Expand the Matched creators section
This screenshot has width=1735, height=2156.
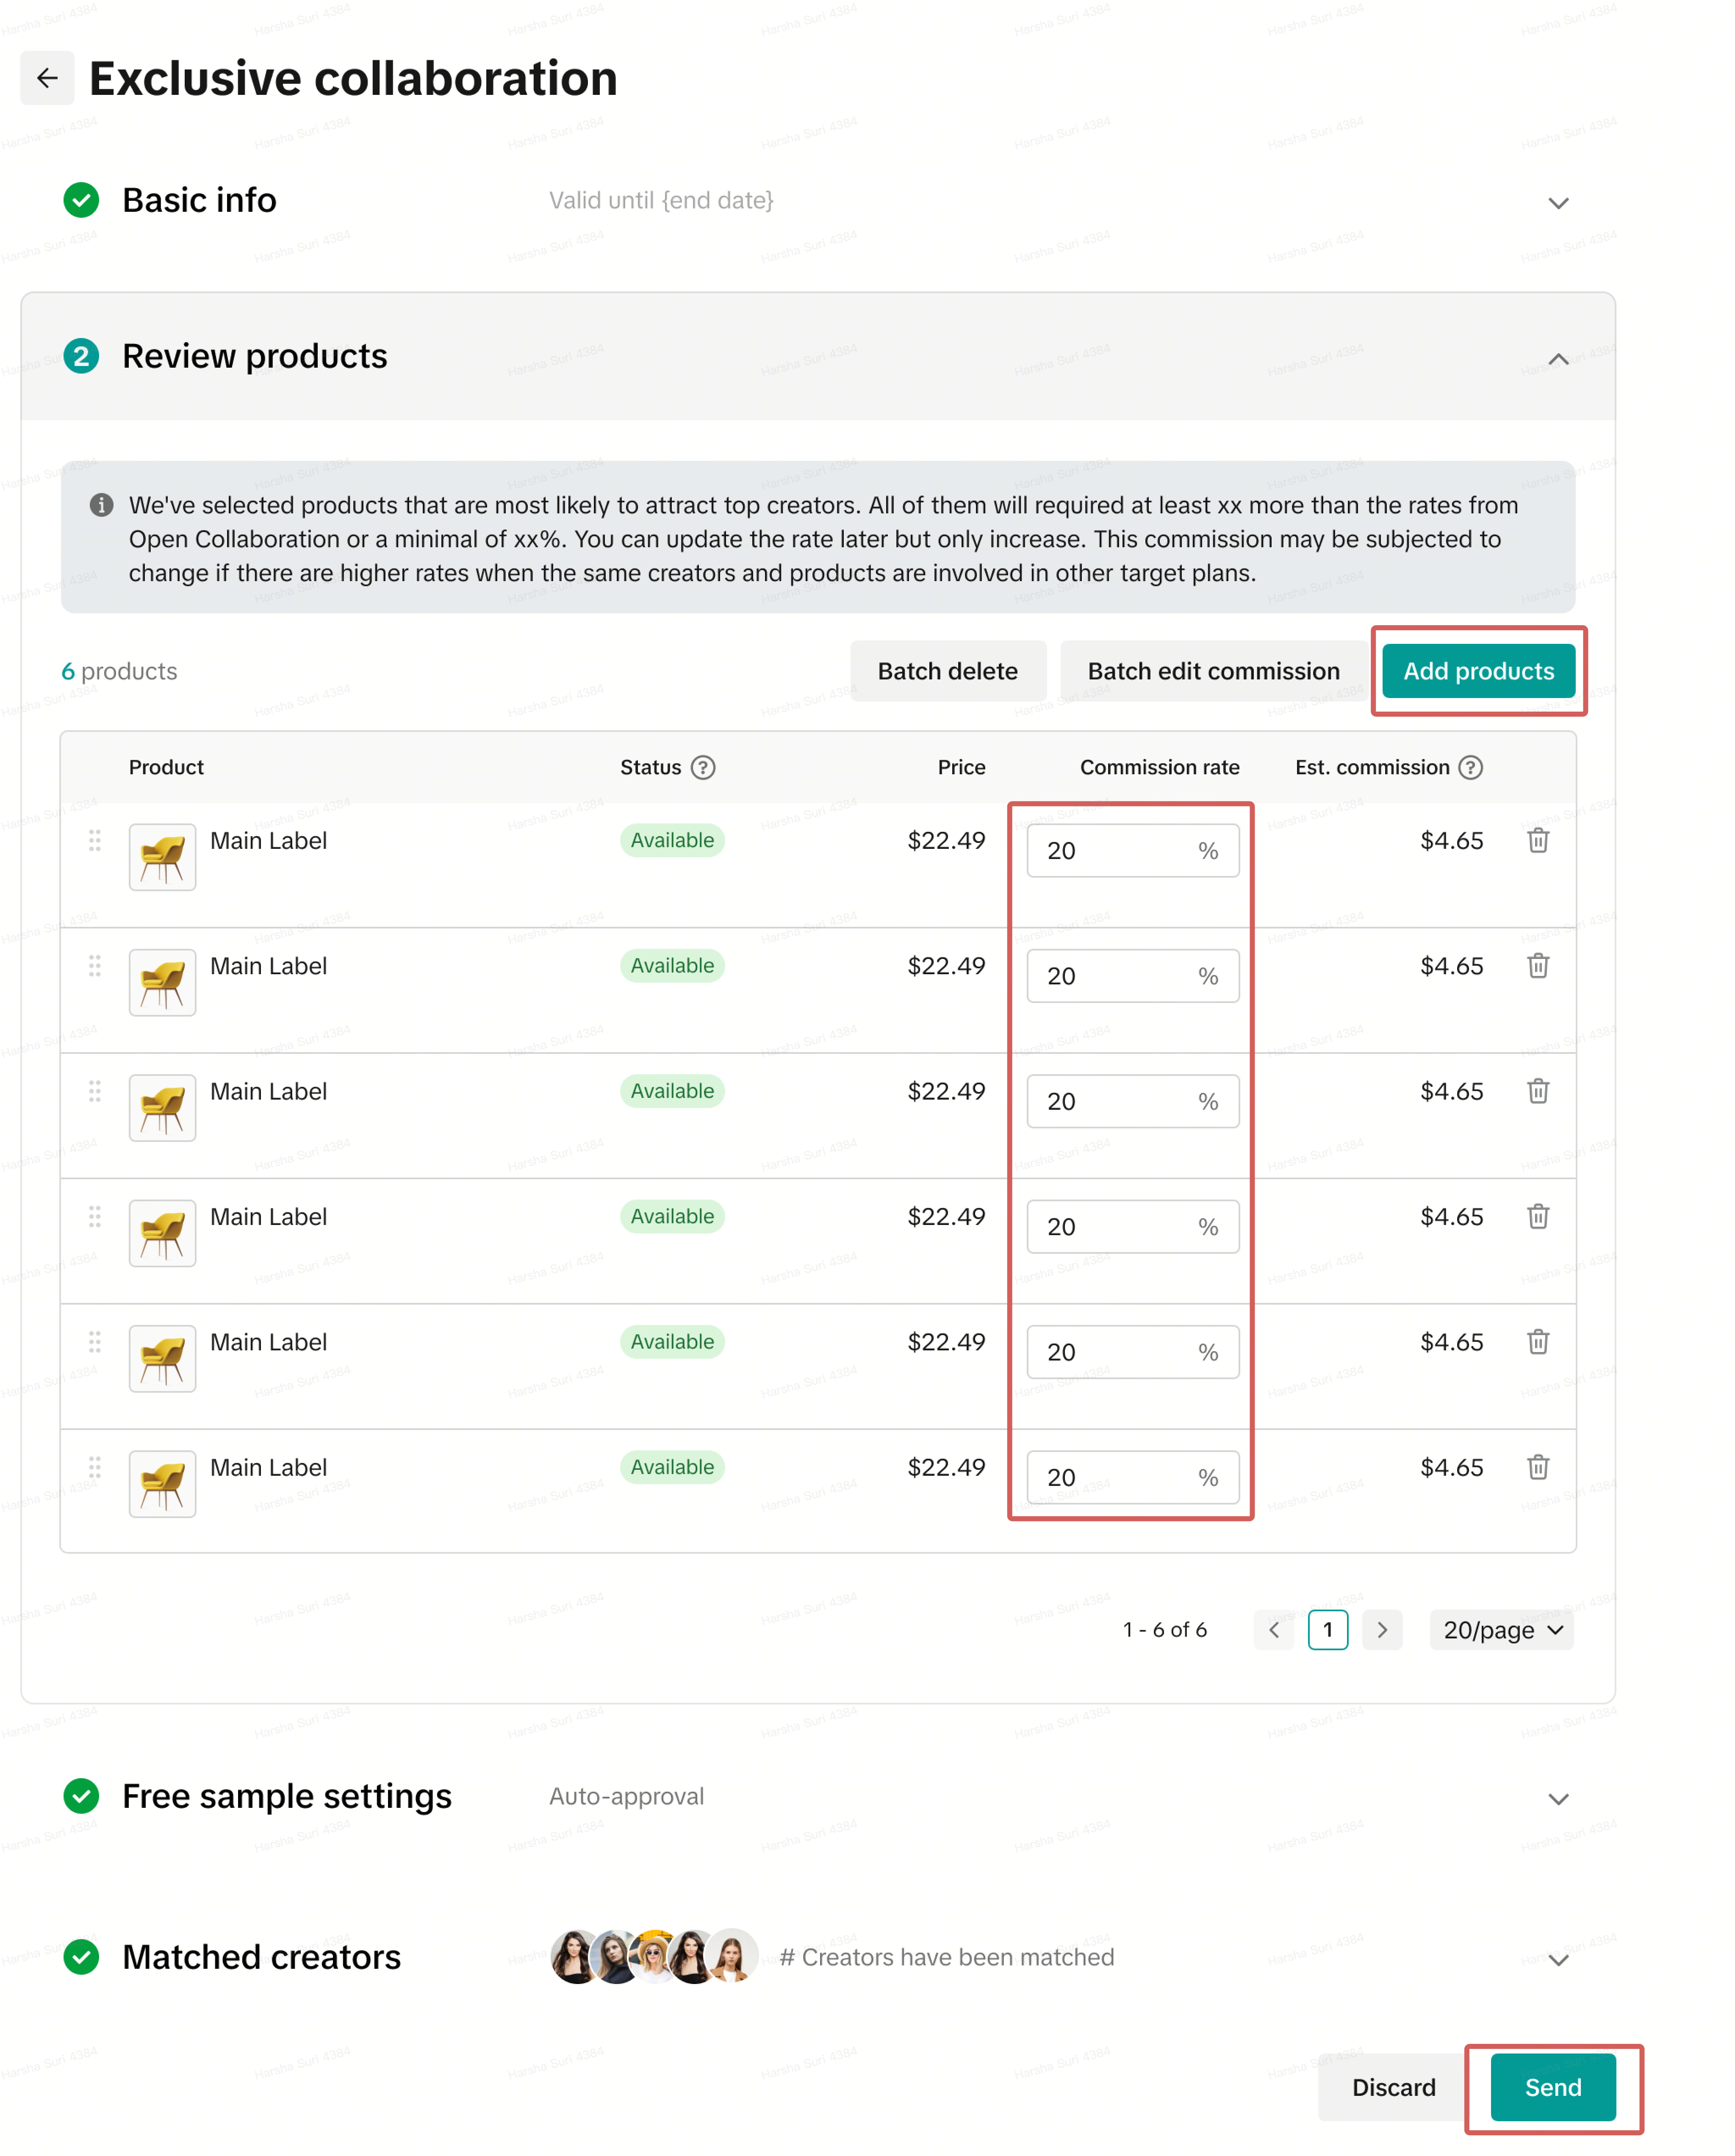(x=1557, y=1960)
